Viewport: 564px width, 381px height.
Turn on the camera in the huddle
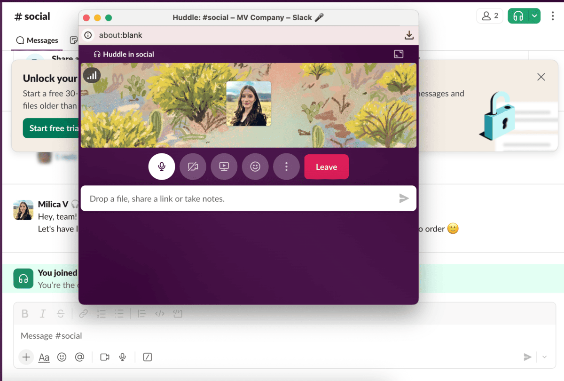click(x=193, y=167)
